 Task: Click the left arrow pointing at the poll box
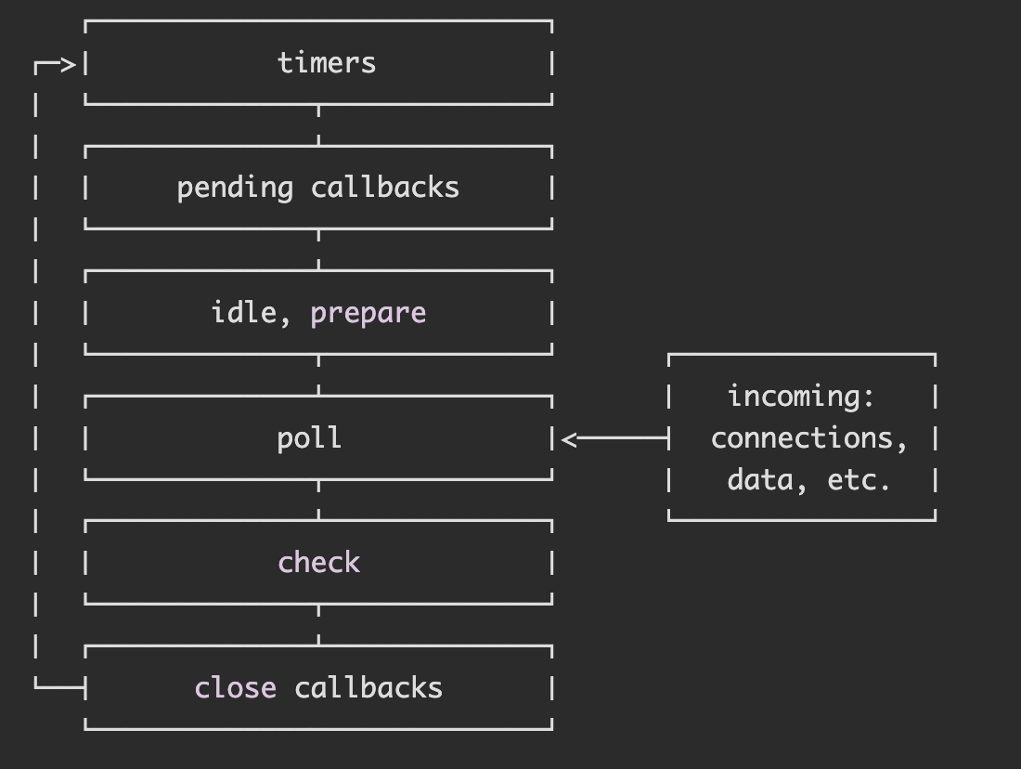[570, 439]
